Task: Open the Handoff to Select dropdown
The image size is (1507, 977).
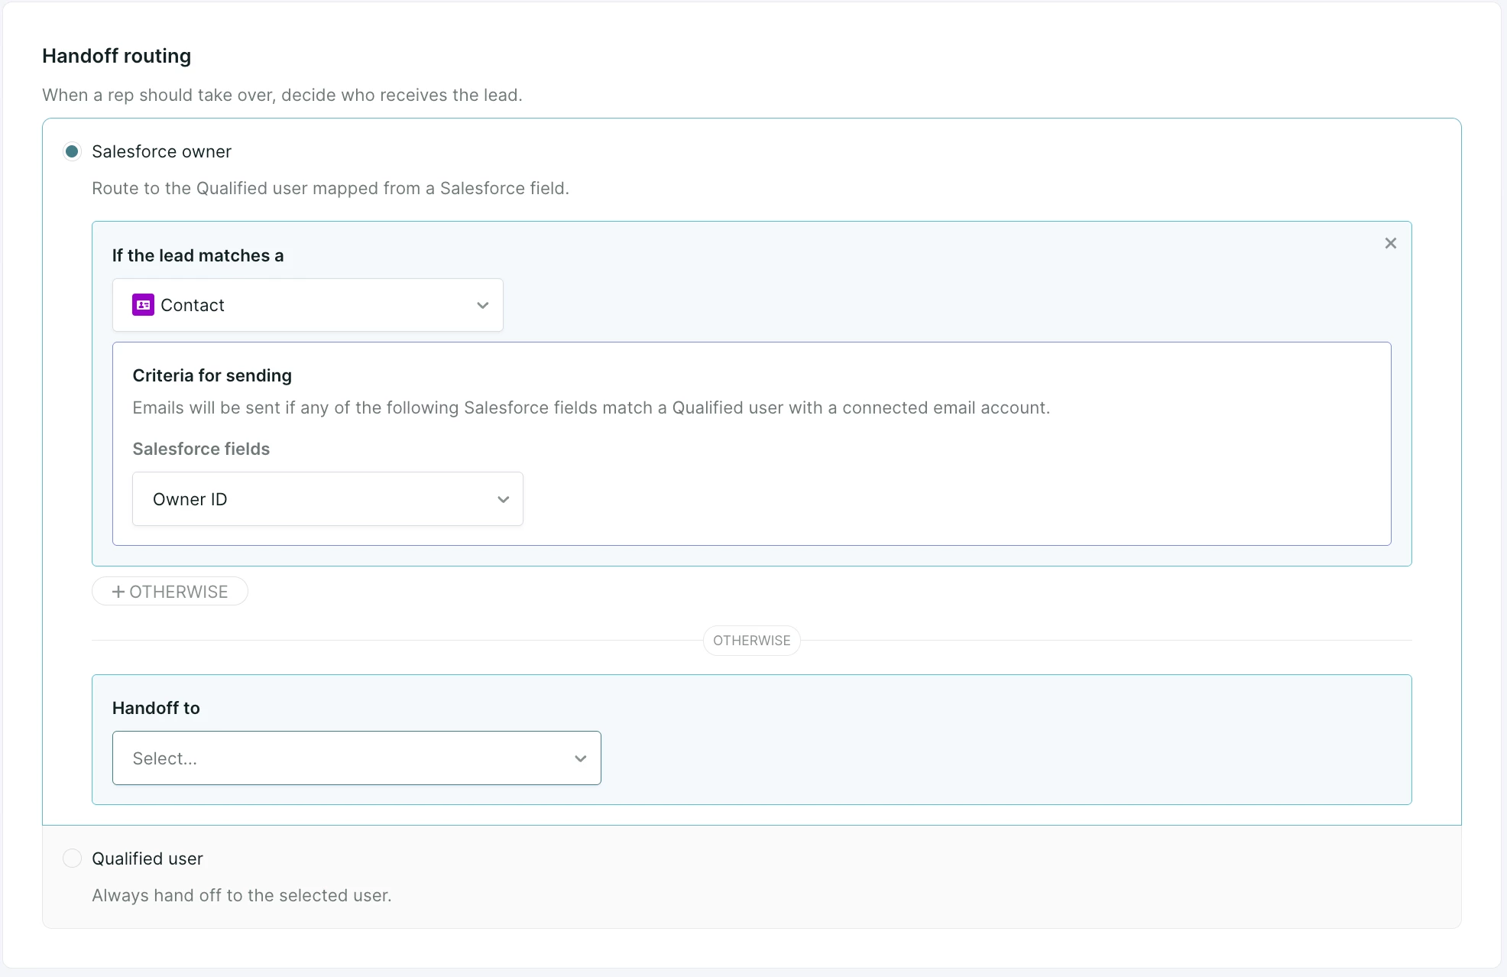Action: 357,758
